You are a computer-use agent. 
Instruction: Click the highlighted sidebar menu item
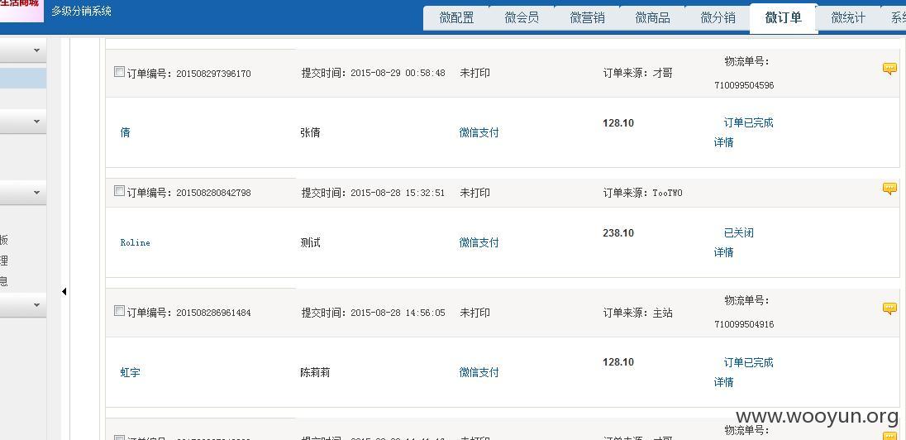coord(23,78)
